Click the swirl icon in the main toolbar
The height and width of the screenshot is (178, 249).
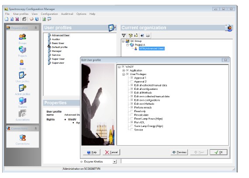(31, 19)
